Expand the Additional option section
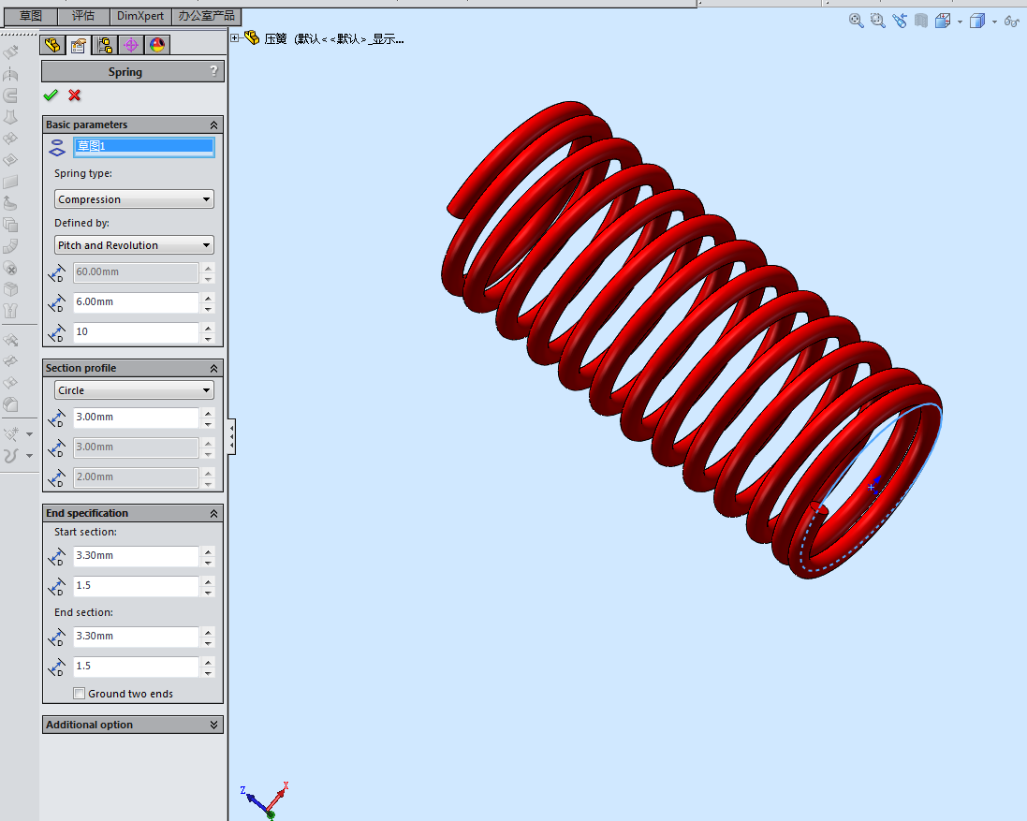 point(213,725)
